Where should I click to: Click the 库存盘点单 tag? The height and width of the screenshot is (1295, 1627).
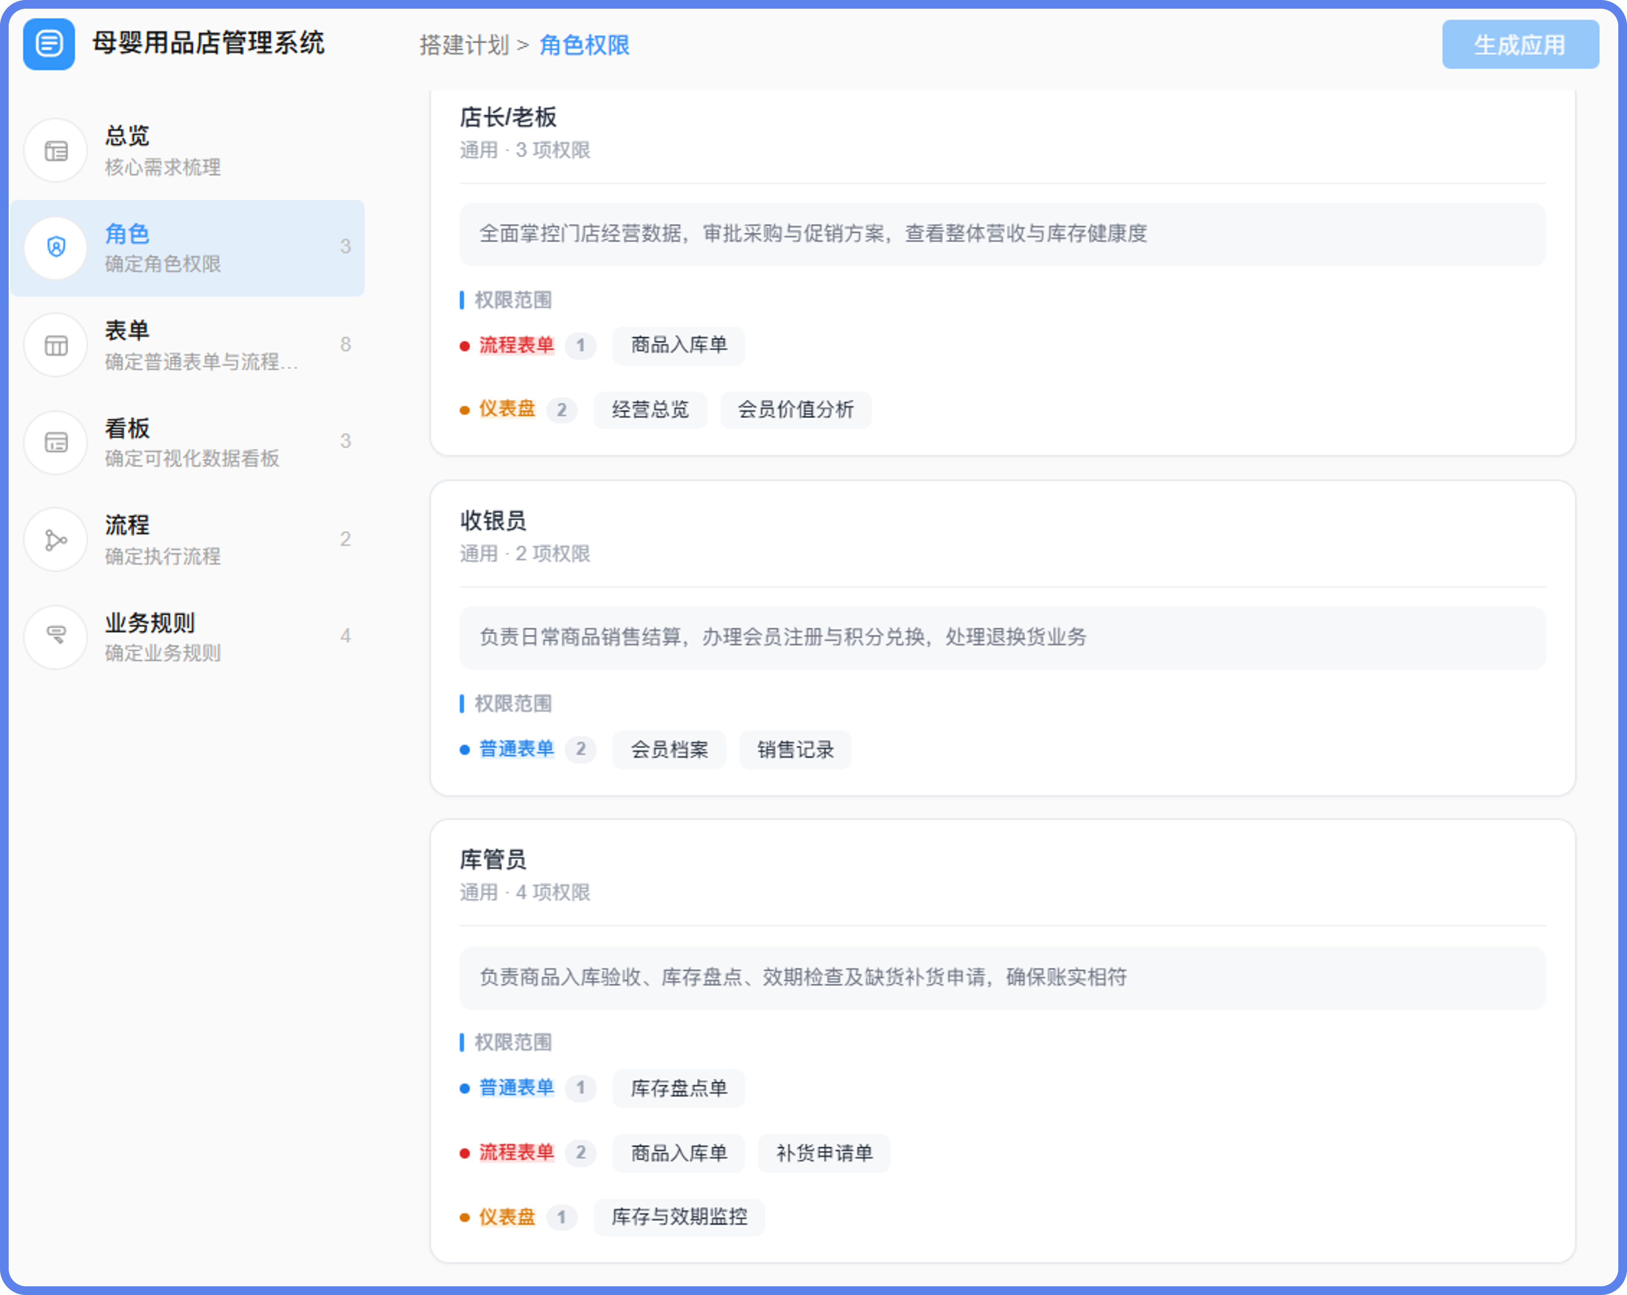678,1088
